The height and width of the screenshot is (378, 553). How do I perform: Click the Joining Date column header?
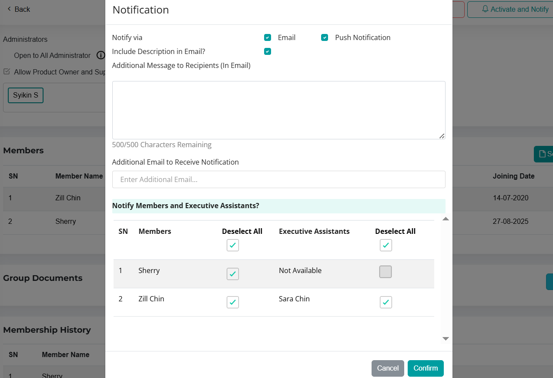(x=514, y=176)
